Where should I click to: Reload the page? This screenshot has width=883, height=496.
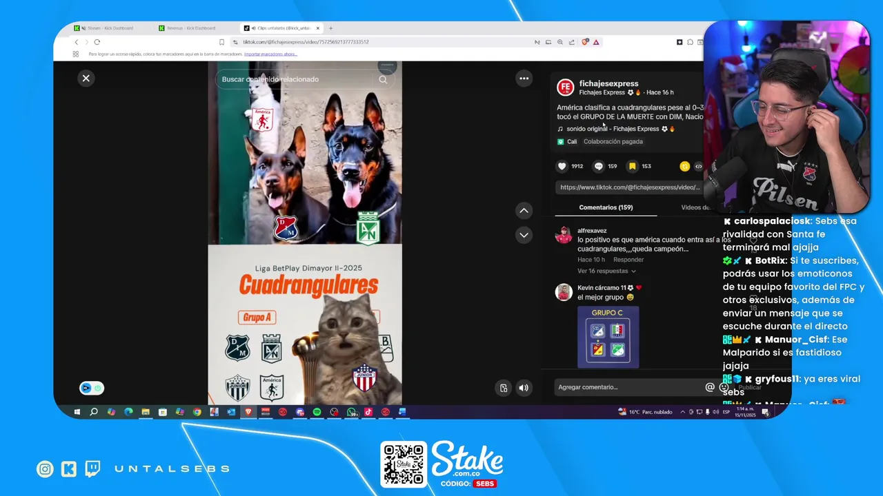click(x=97, y=42)
